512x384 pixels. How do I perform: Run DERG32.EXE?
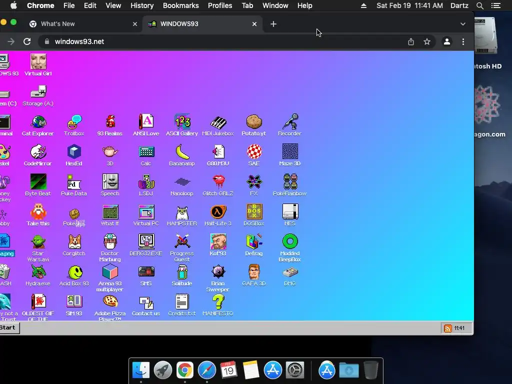[146, 245]
